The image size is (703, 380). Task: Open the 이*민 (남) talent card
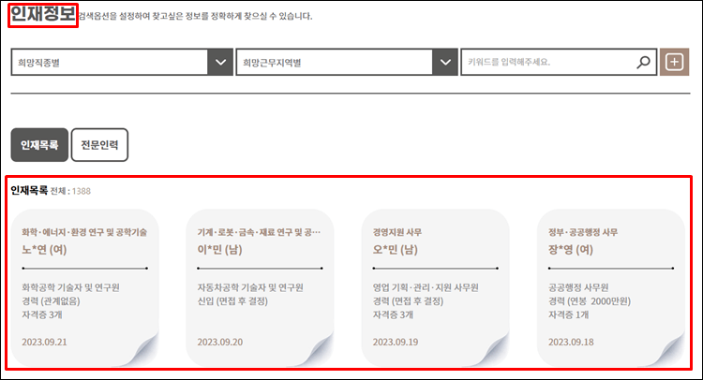pyautogui.click(x=260, y=287)
